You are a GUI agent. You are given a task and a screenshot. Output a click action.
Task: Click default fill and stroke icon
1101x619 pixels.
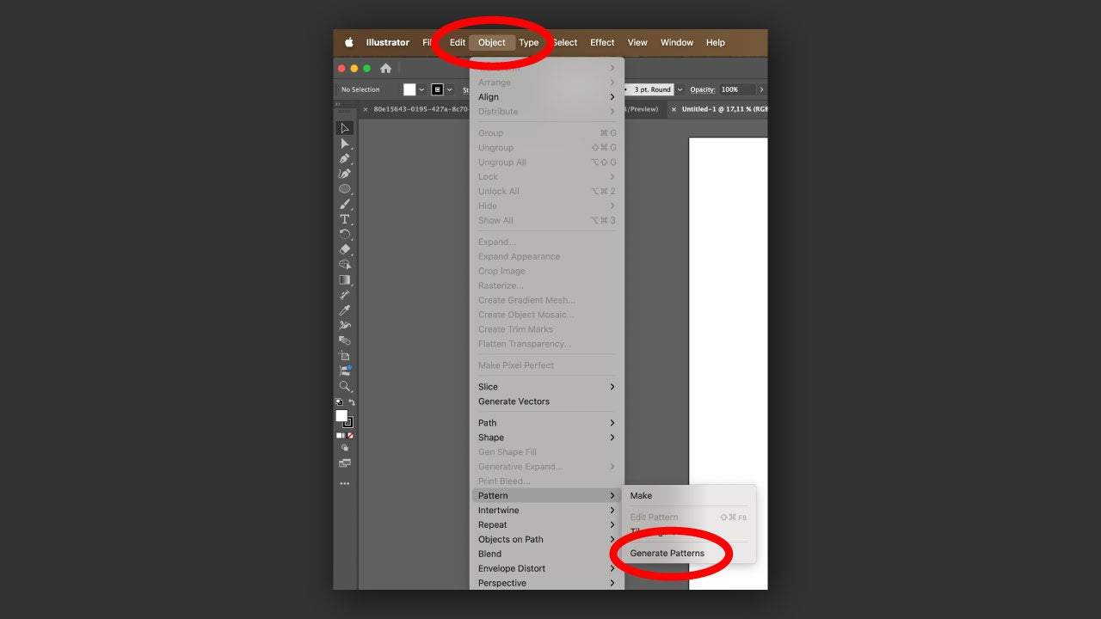(x=339, y=402)
